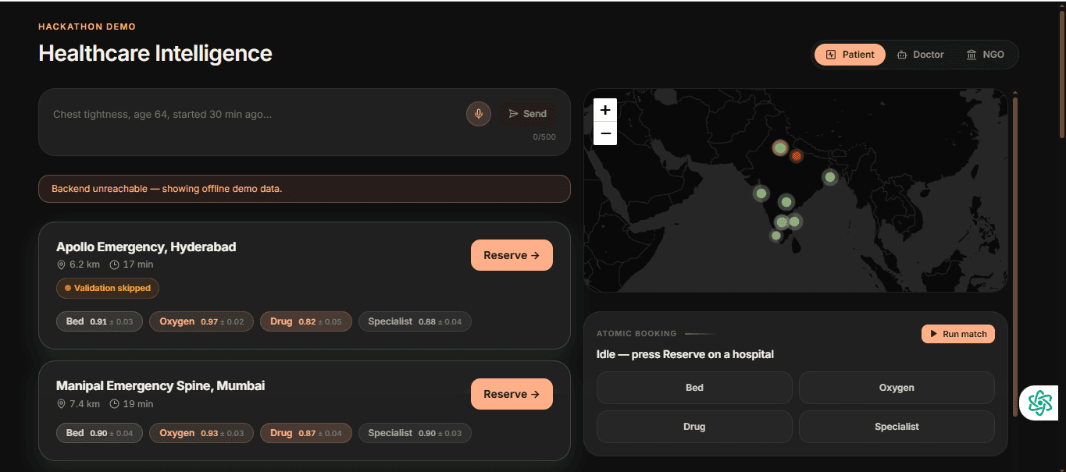Screen dimensions: 1066x472
Task: Select the Oxygen tile in Atomic Booking
Action: pos(897,388)
